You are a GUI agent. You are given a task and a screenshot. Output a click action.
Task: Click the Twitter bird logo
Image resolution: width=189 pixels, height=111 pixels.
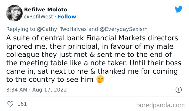pos(178,9)
